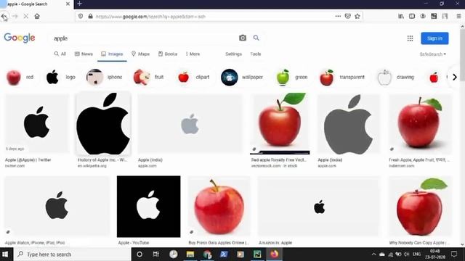This screenshot has width=465, height=261.
Task: Open the Windows Start menu
Action: pos(5,254)
